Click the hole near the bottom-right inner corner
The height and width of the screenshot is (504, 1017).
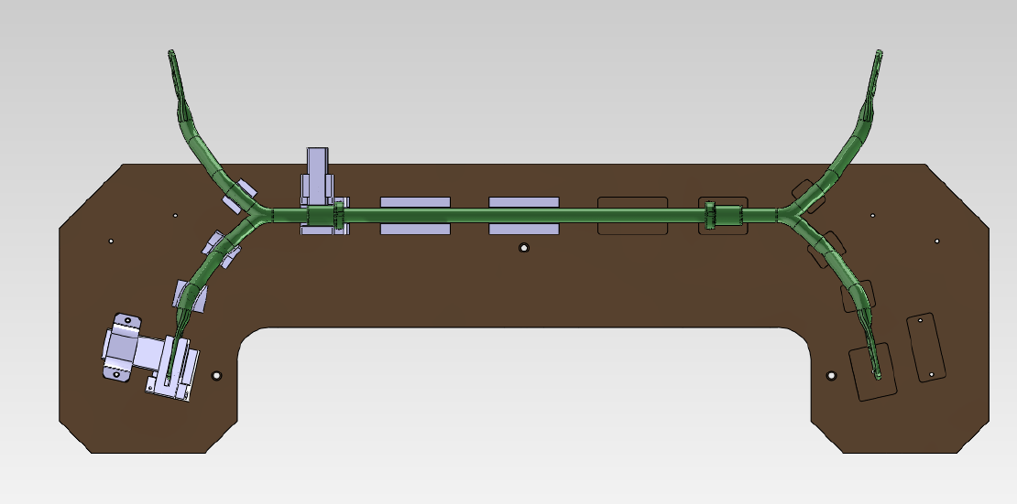point(831,376)
